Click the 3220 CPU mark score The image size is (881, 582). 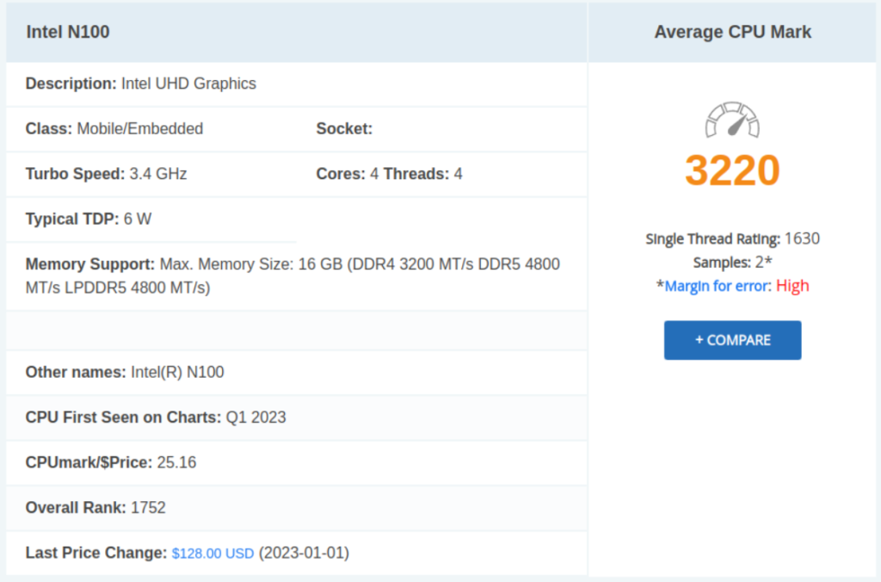pos(732,170)
